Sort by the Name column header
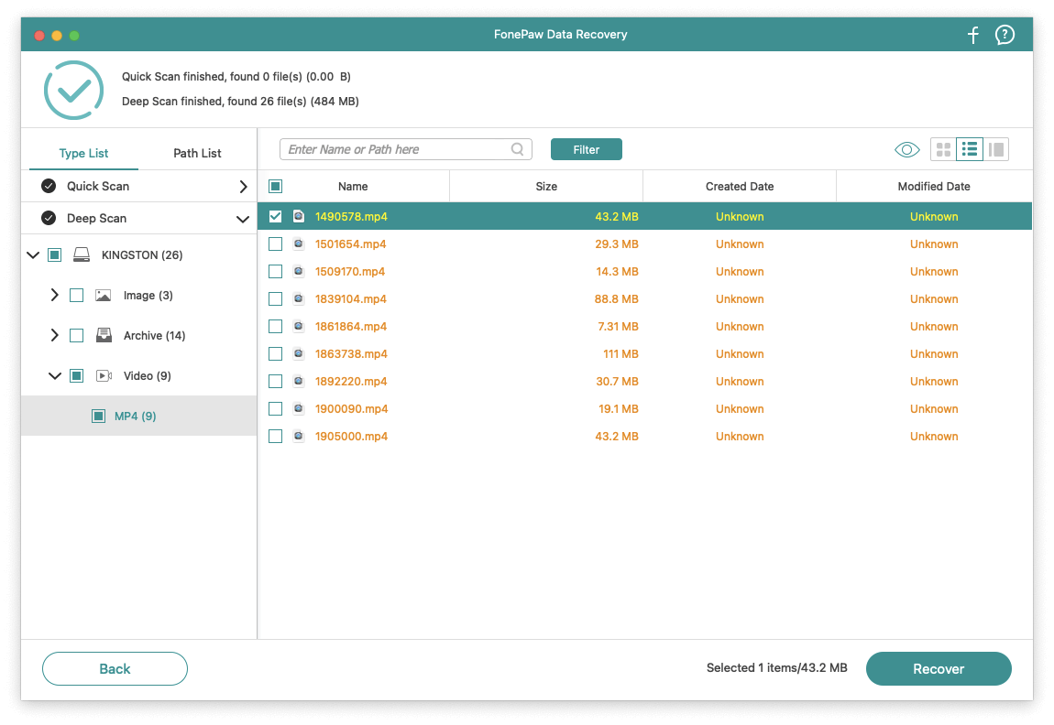Screen dimensions: 1054x725 click(x=353, y=187)
